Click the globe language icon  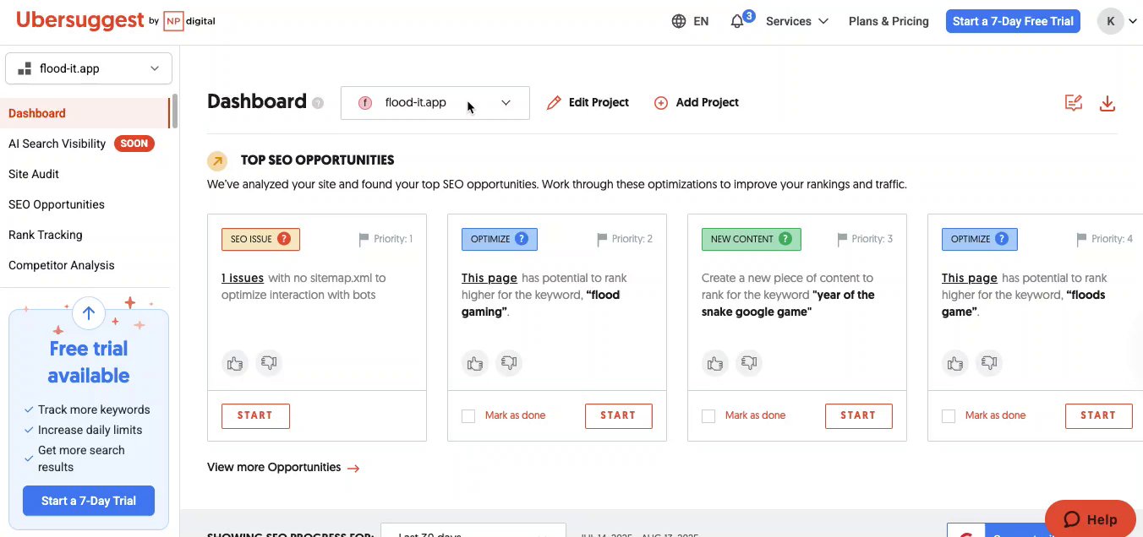pos(679,22)
